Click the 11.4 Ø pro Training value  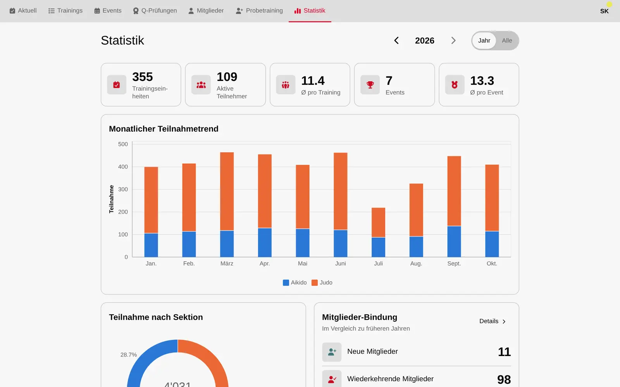(x=313, y=80)
